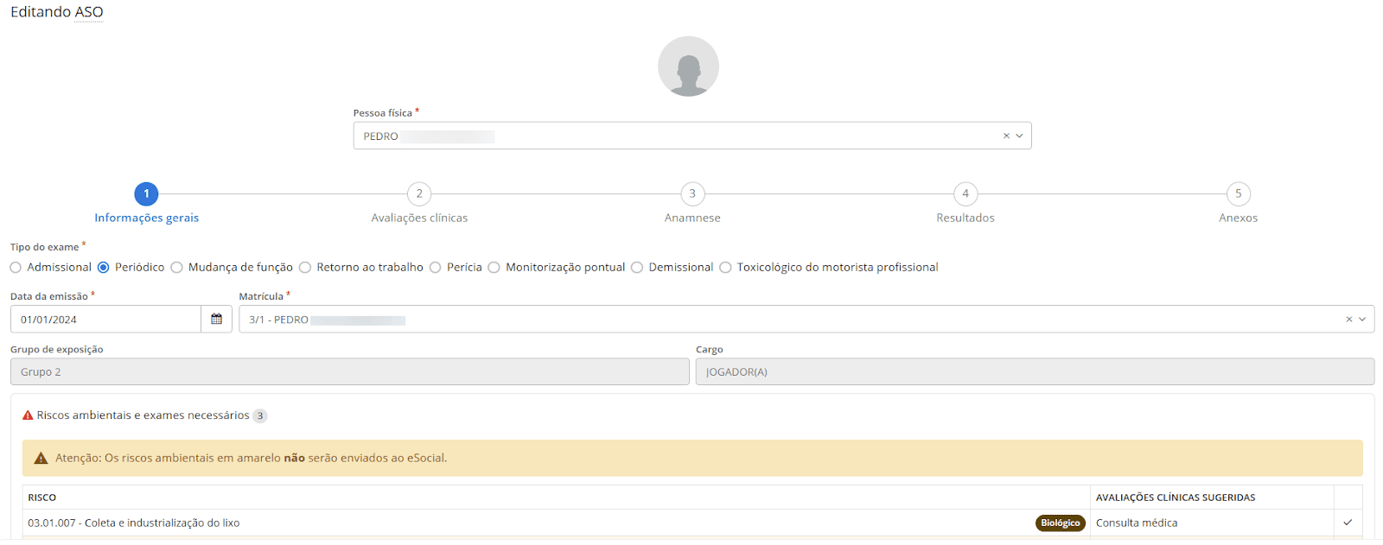The height and width of the screenshot is (545, 1383).
Task: Click the user avatar placeholder image
Action: pos(688,67)
